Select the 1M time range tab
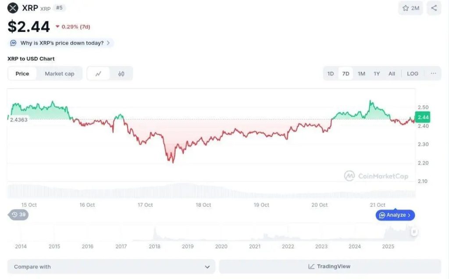This screenshot has height=279, width=449. point(361,74)
